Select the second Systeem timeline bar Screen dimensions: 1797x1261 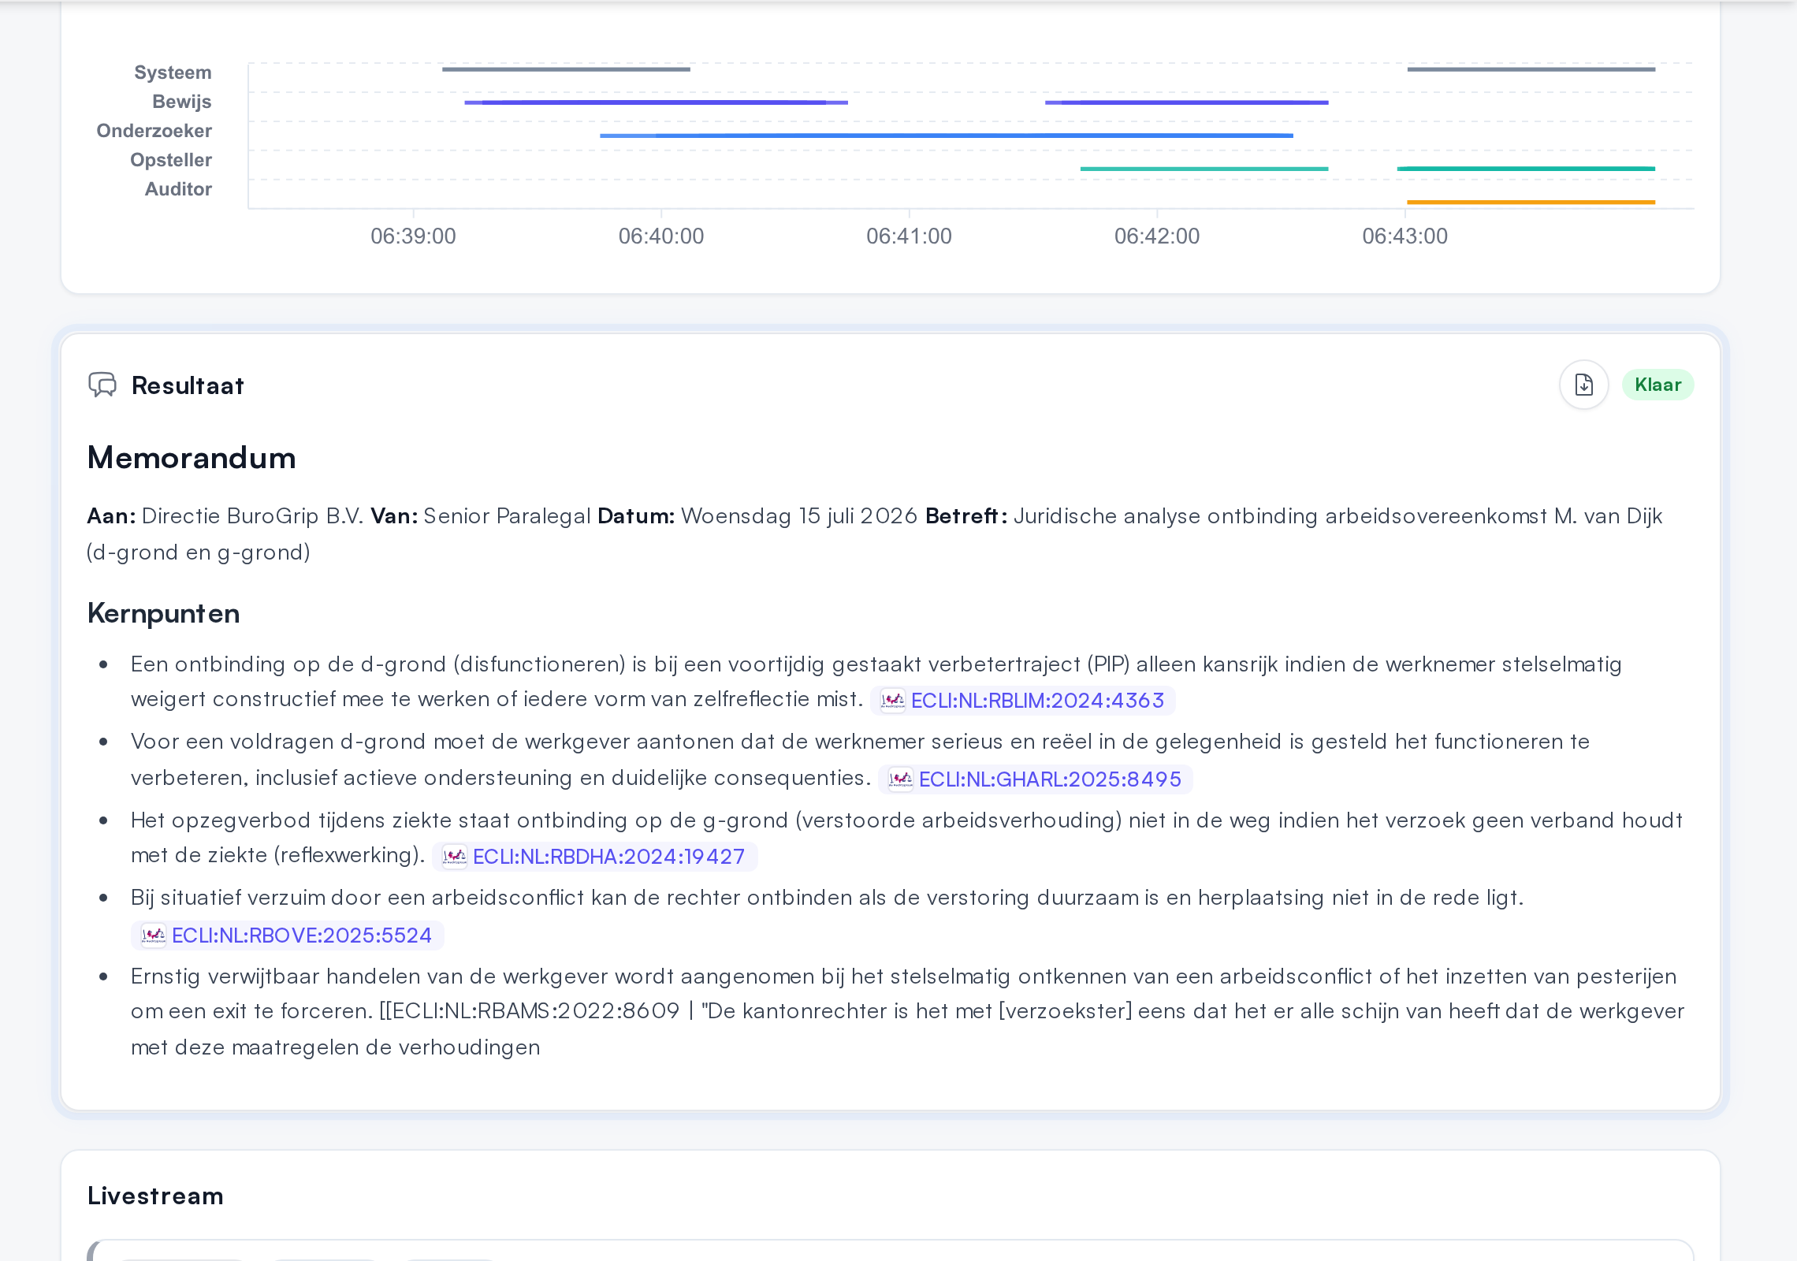1531,69
